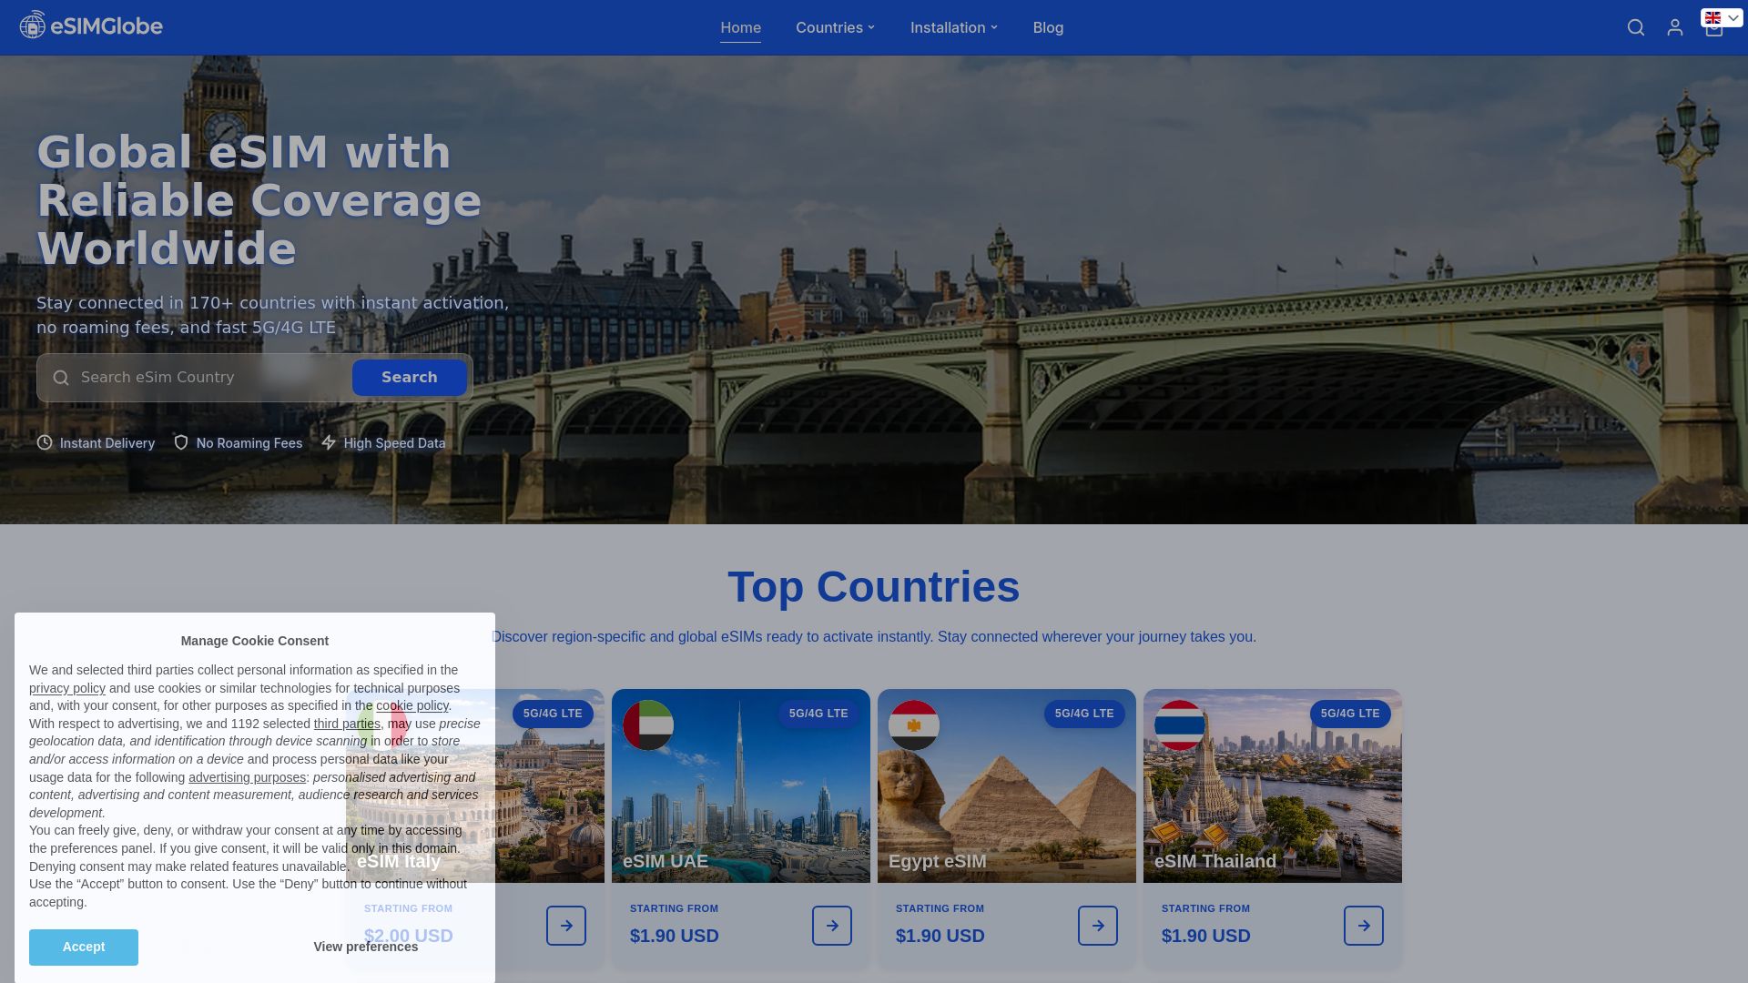Open the user account icon
Viewport: 1748px width, 983px height.
1675,28
